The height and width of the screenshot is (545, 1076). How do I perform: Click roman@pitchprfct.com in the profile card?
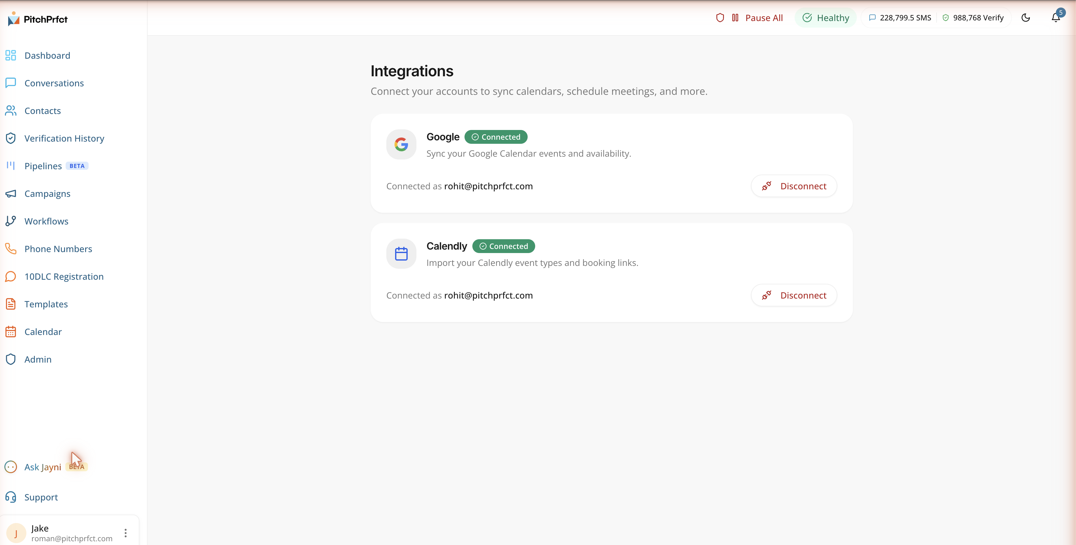[72, 538]
